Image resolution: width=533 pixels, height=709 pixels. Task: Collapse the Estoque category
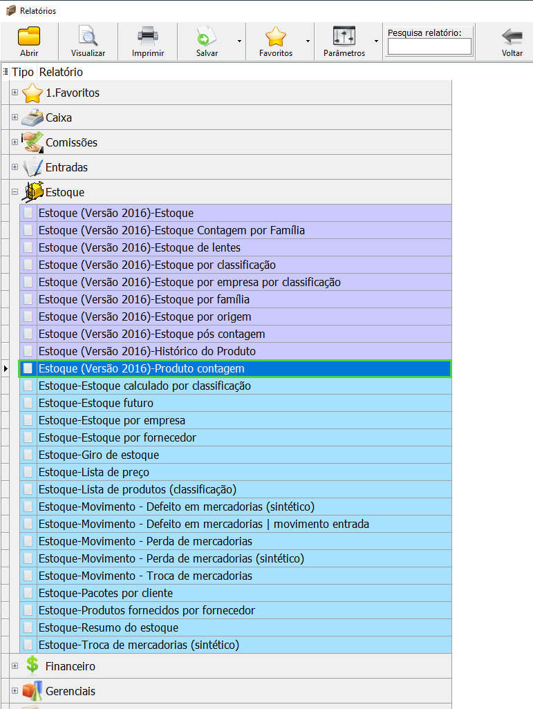[x=15, y=192]
